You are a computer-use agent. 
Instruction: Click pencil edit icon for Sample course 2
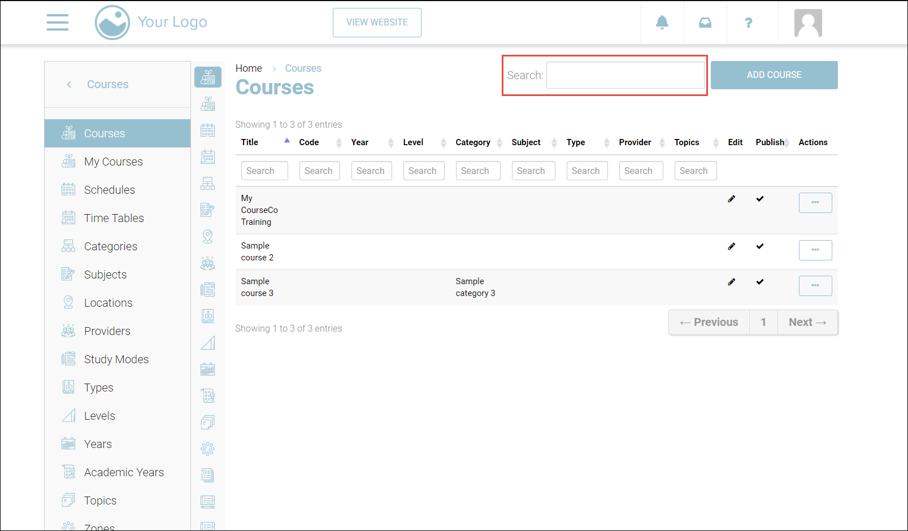pos(731,246)
